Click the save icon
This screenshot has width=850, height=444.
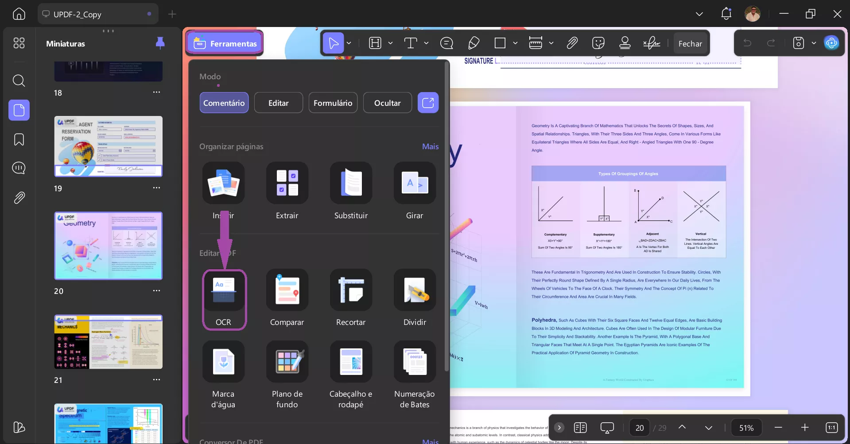pyautogui.click(x=798, y=43)
